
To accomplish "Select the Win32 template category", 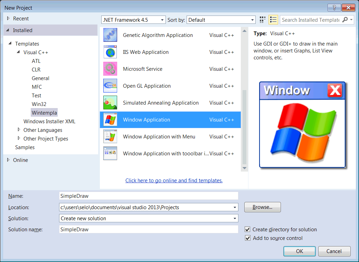I will tap(39, 104).
